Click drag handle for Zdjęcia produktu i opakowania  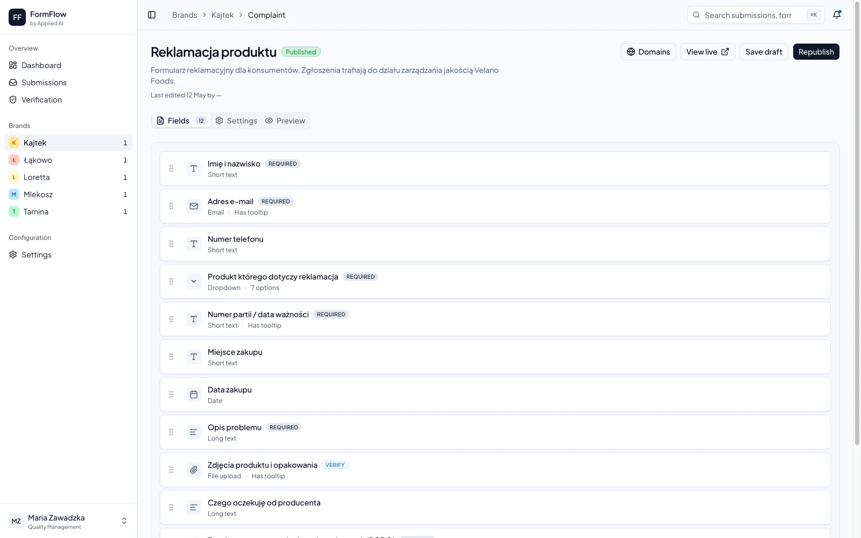[x=171, y=470]
